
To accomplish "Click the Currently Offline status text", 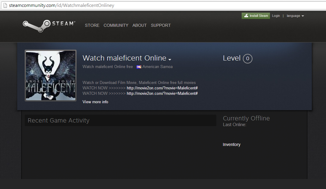I will pos(246,118).
